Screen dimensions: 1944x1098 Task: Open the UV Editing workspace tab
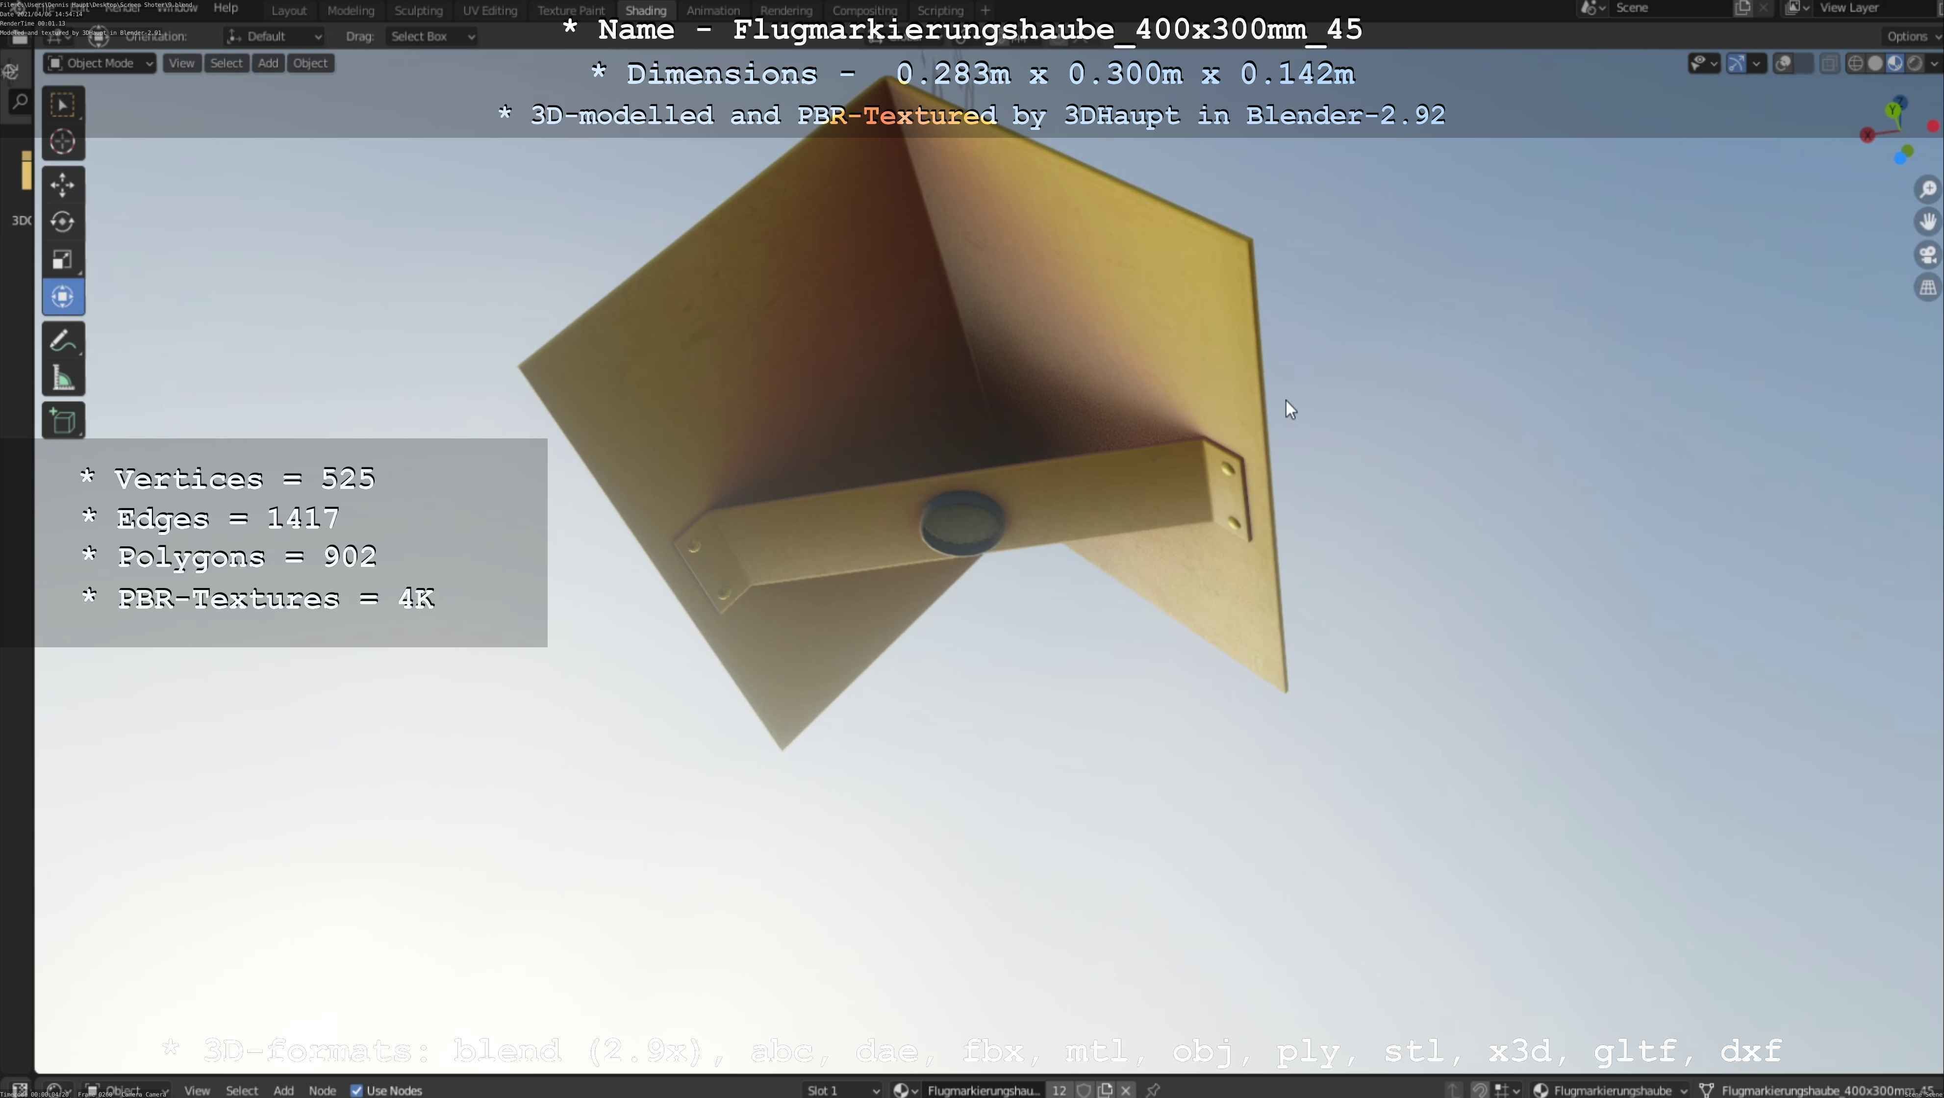pyautogui.click(x=490, y=11)
